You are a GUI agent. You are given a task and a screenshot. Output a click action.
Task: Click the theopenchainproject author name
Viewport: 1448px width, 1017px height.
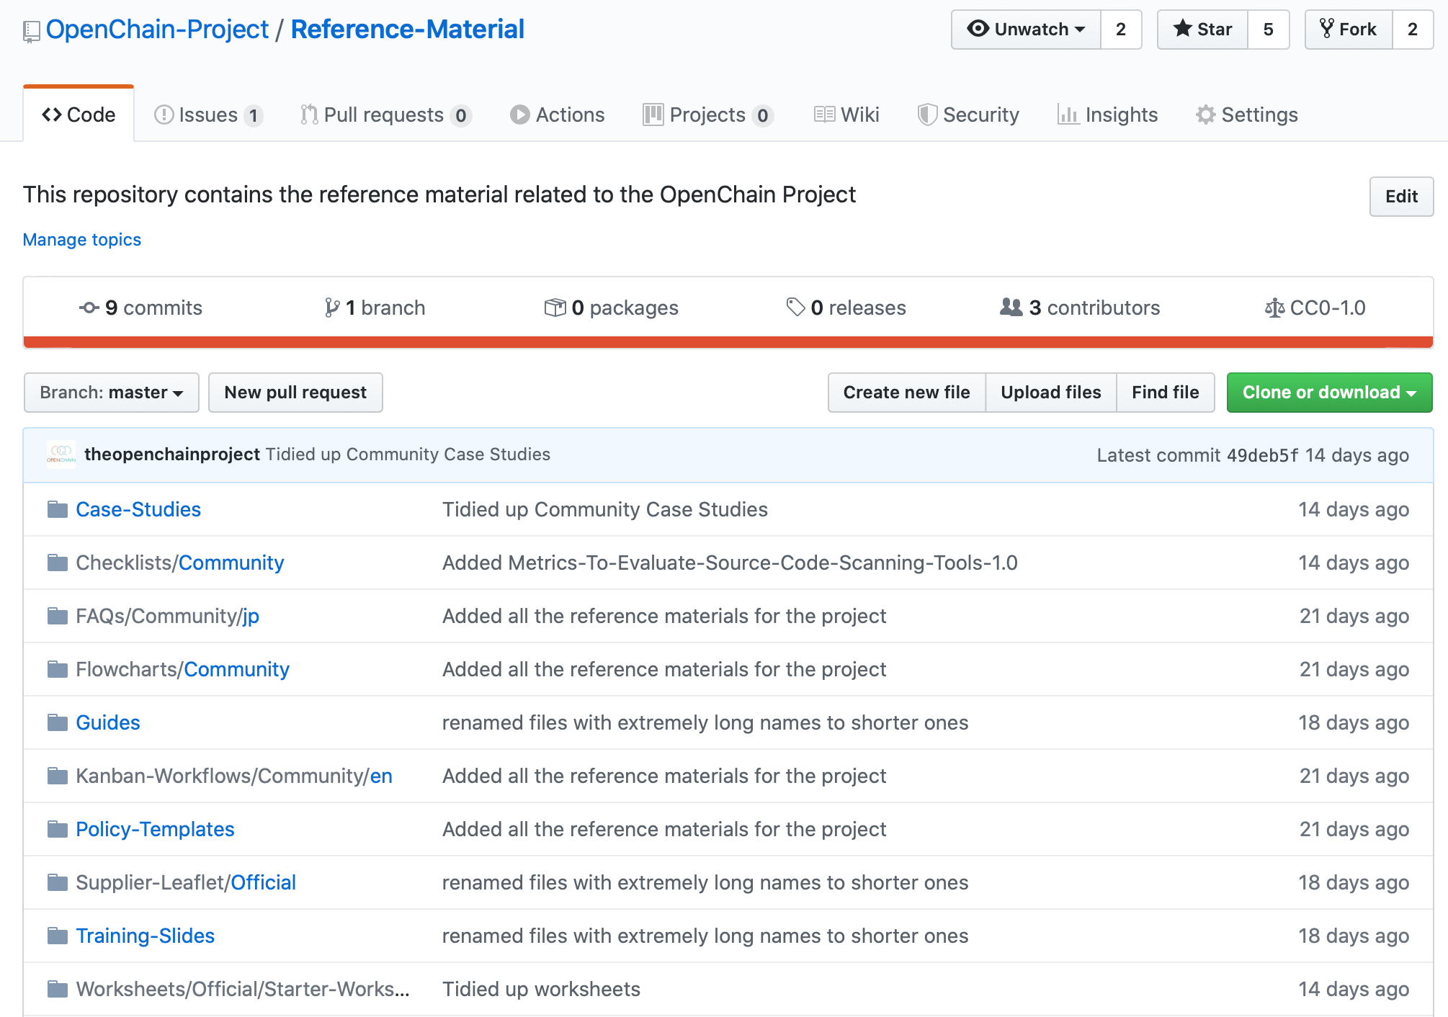[x=172, y=454]
